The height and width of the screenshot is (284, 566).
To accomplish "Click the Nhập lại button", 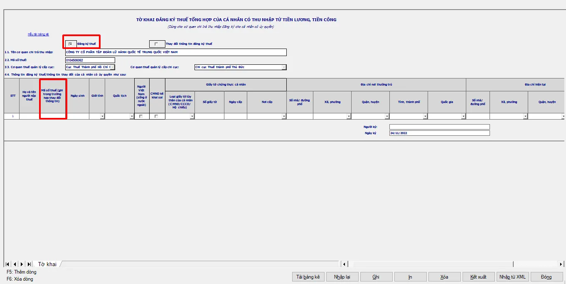I will (342, 277).
